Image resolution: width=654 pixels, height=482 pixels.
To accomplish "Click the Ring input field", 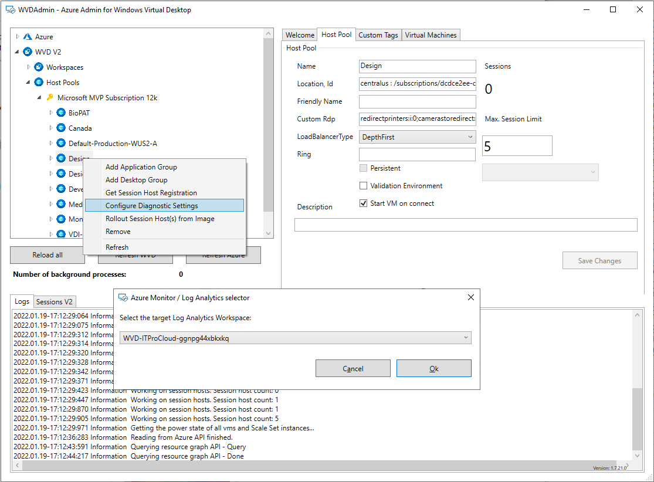I will (x=417, y=154).
